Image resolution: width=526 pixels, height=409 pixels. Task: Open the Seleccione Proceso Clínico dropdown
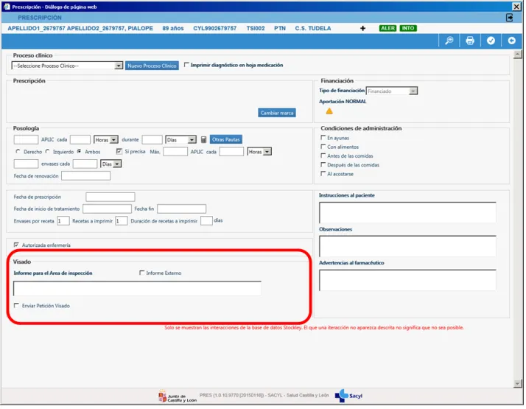tap(119, 66)
